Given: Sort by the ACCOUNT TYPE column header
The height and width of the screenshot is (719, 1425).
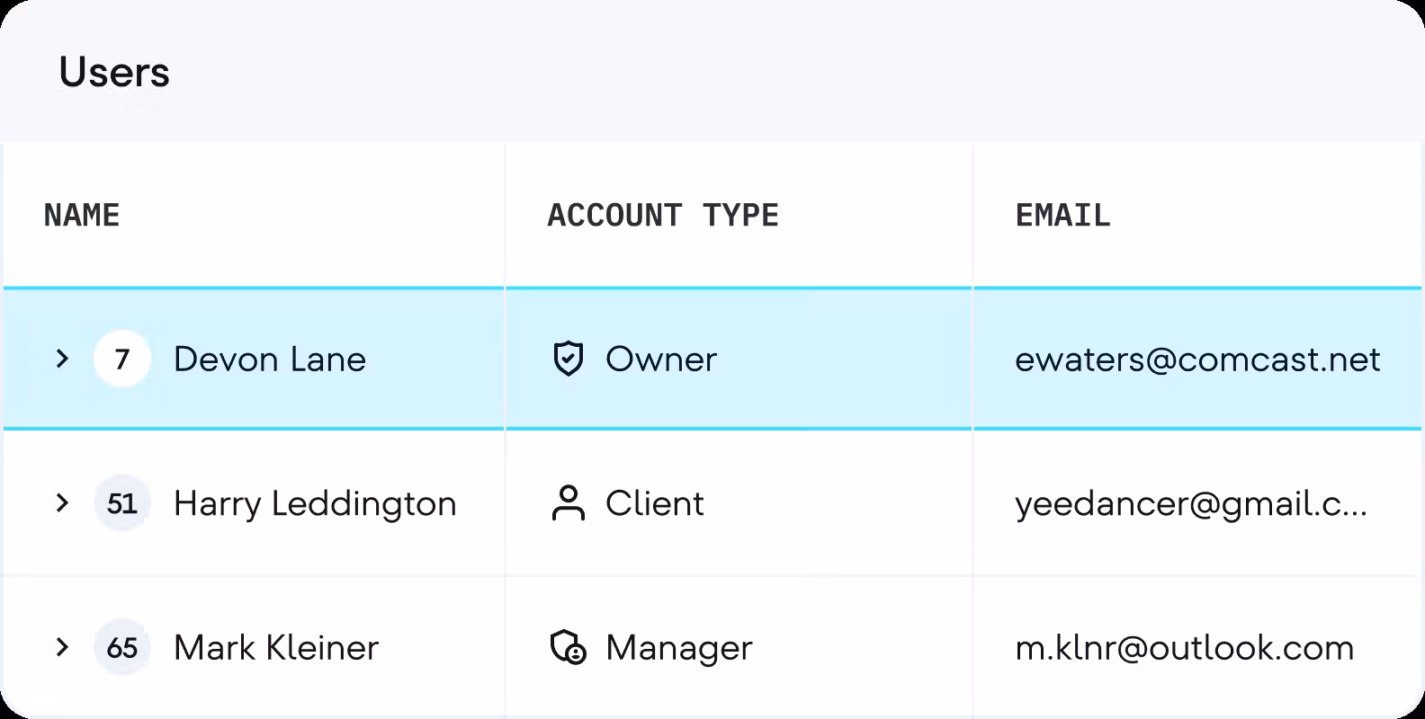Looking at the screenshot, I should 663,216.
